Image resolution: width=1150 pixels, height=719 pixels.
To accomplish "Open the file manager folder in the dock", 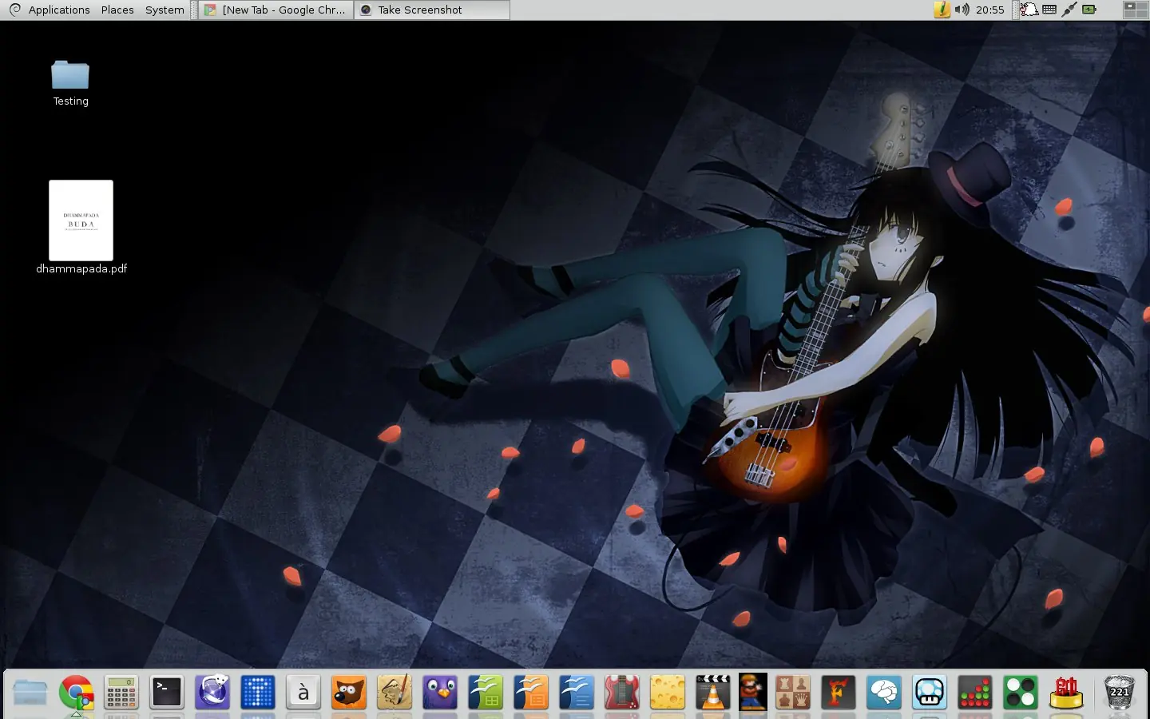I will pos(30,692).
